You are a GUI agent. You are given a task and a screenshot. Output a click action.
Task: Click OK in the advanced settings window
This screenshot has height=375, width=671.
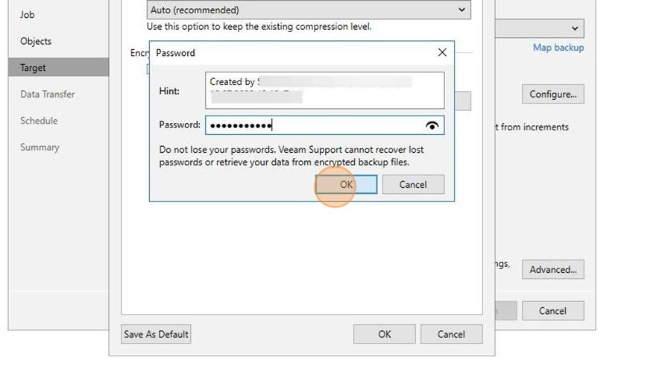pos(384,334)
